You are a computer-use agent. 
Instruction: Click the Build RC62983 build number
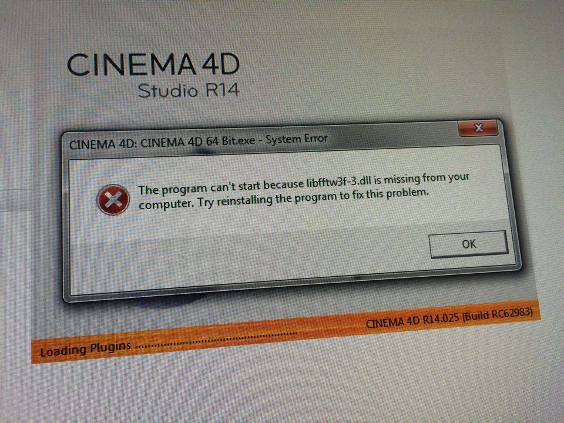click(497, 313)
